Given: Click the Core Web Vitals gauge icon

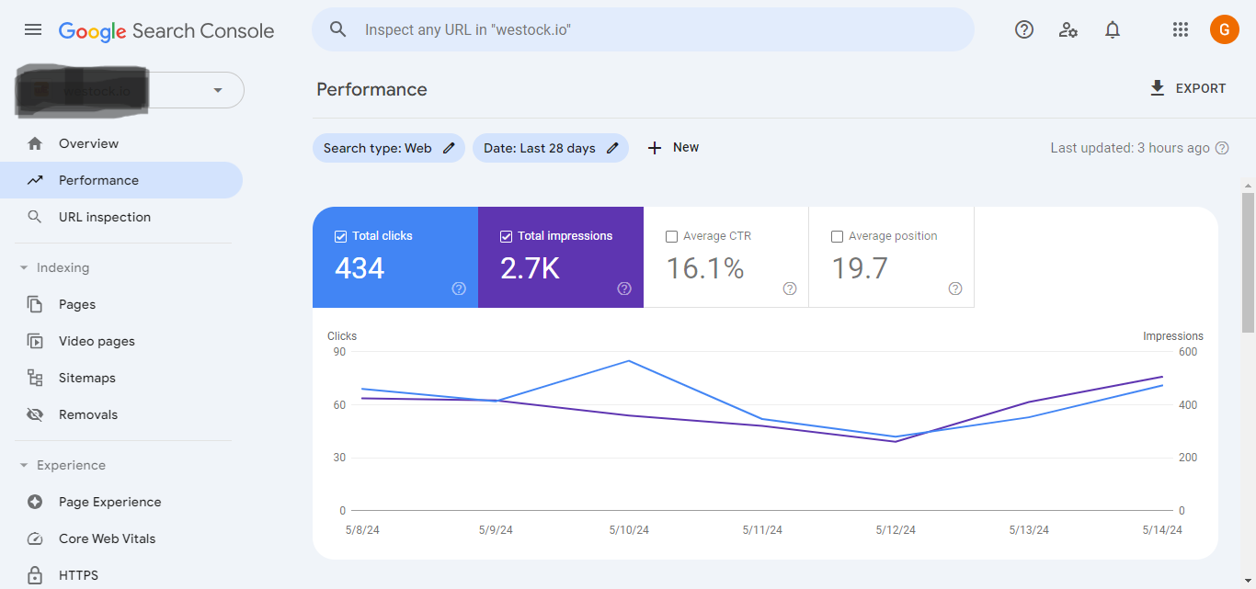Looking at the screenshot, I should 35,538.
